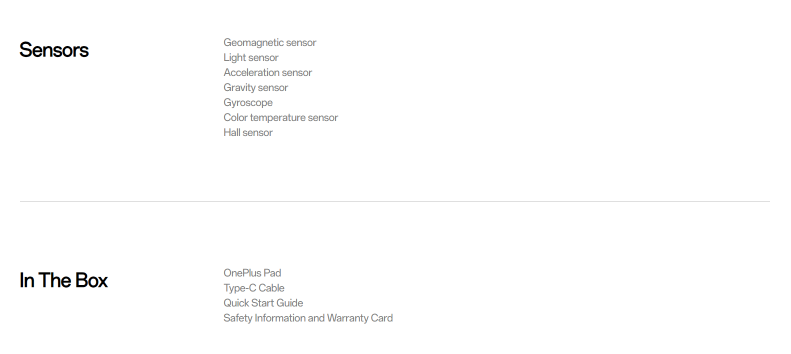The height and width of the screenshot is (354, 791).
Task: Click the In The Box heading
Action: (63, 280)
